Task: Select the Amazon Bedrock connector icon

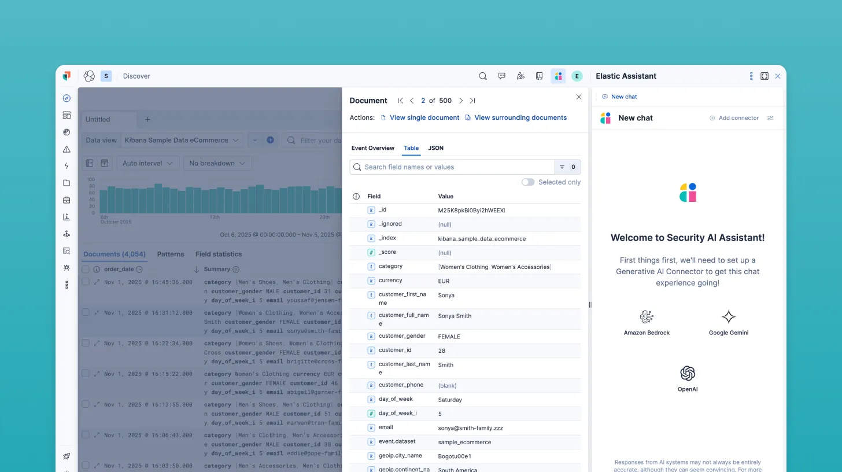Action: click(647, 317)
